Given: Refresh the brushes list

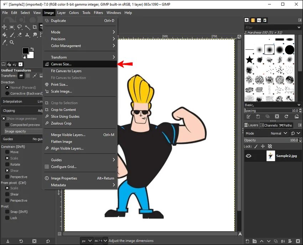Looking at the screenshot, I should 286,116.
